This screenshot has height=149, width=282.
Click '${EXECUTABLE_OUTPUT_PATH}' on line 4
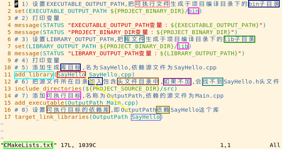tap(215, 25)
